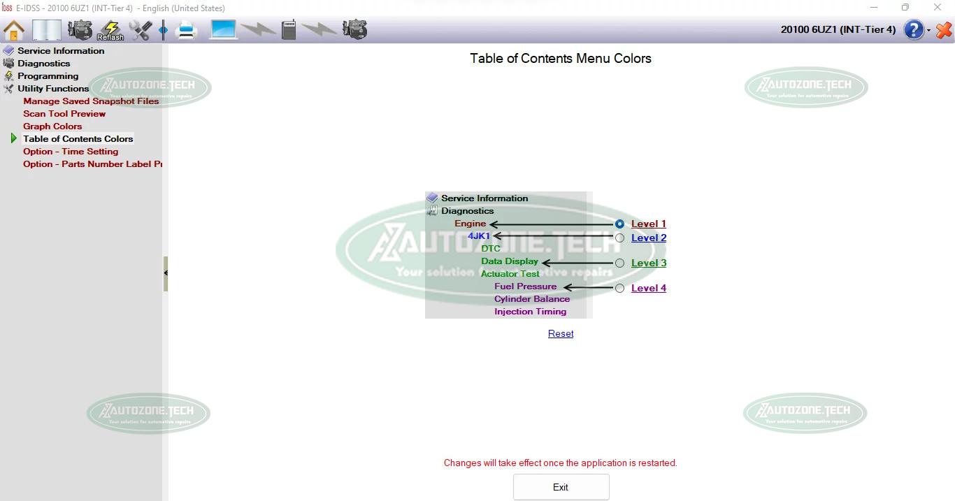Image resolution: width=955 pixels, height=501 pixels.
Task: Open utility tools wrench icon
Action: click(x=141, y=30)
